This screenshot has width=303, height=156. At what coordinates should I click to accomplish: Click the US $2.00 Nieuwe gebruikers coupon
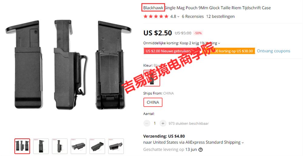[x=172, y=51]
